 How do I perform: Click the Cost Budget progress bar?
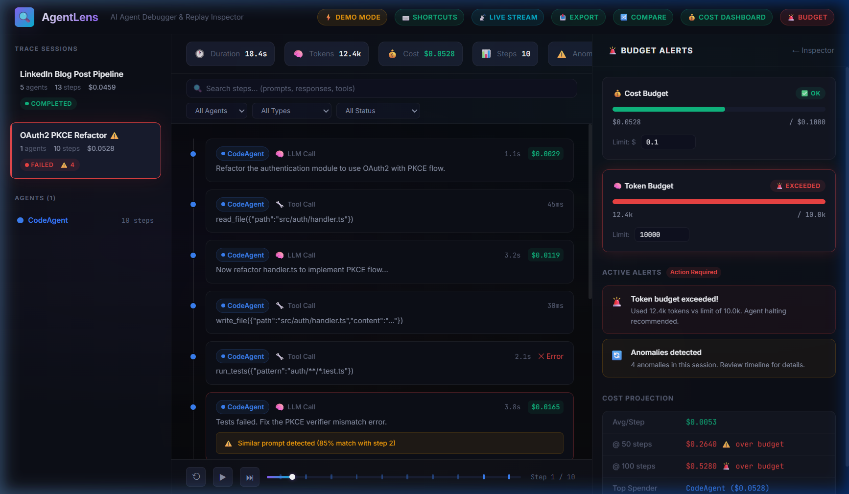719,109
